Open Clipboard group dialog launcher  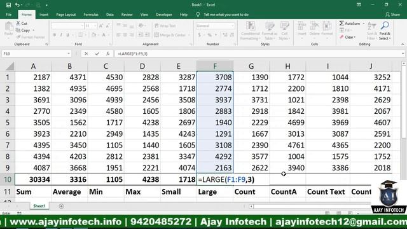46,45
